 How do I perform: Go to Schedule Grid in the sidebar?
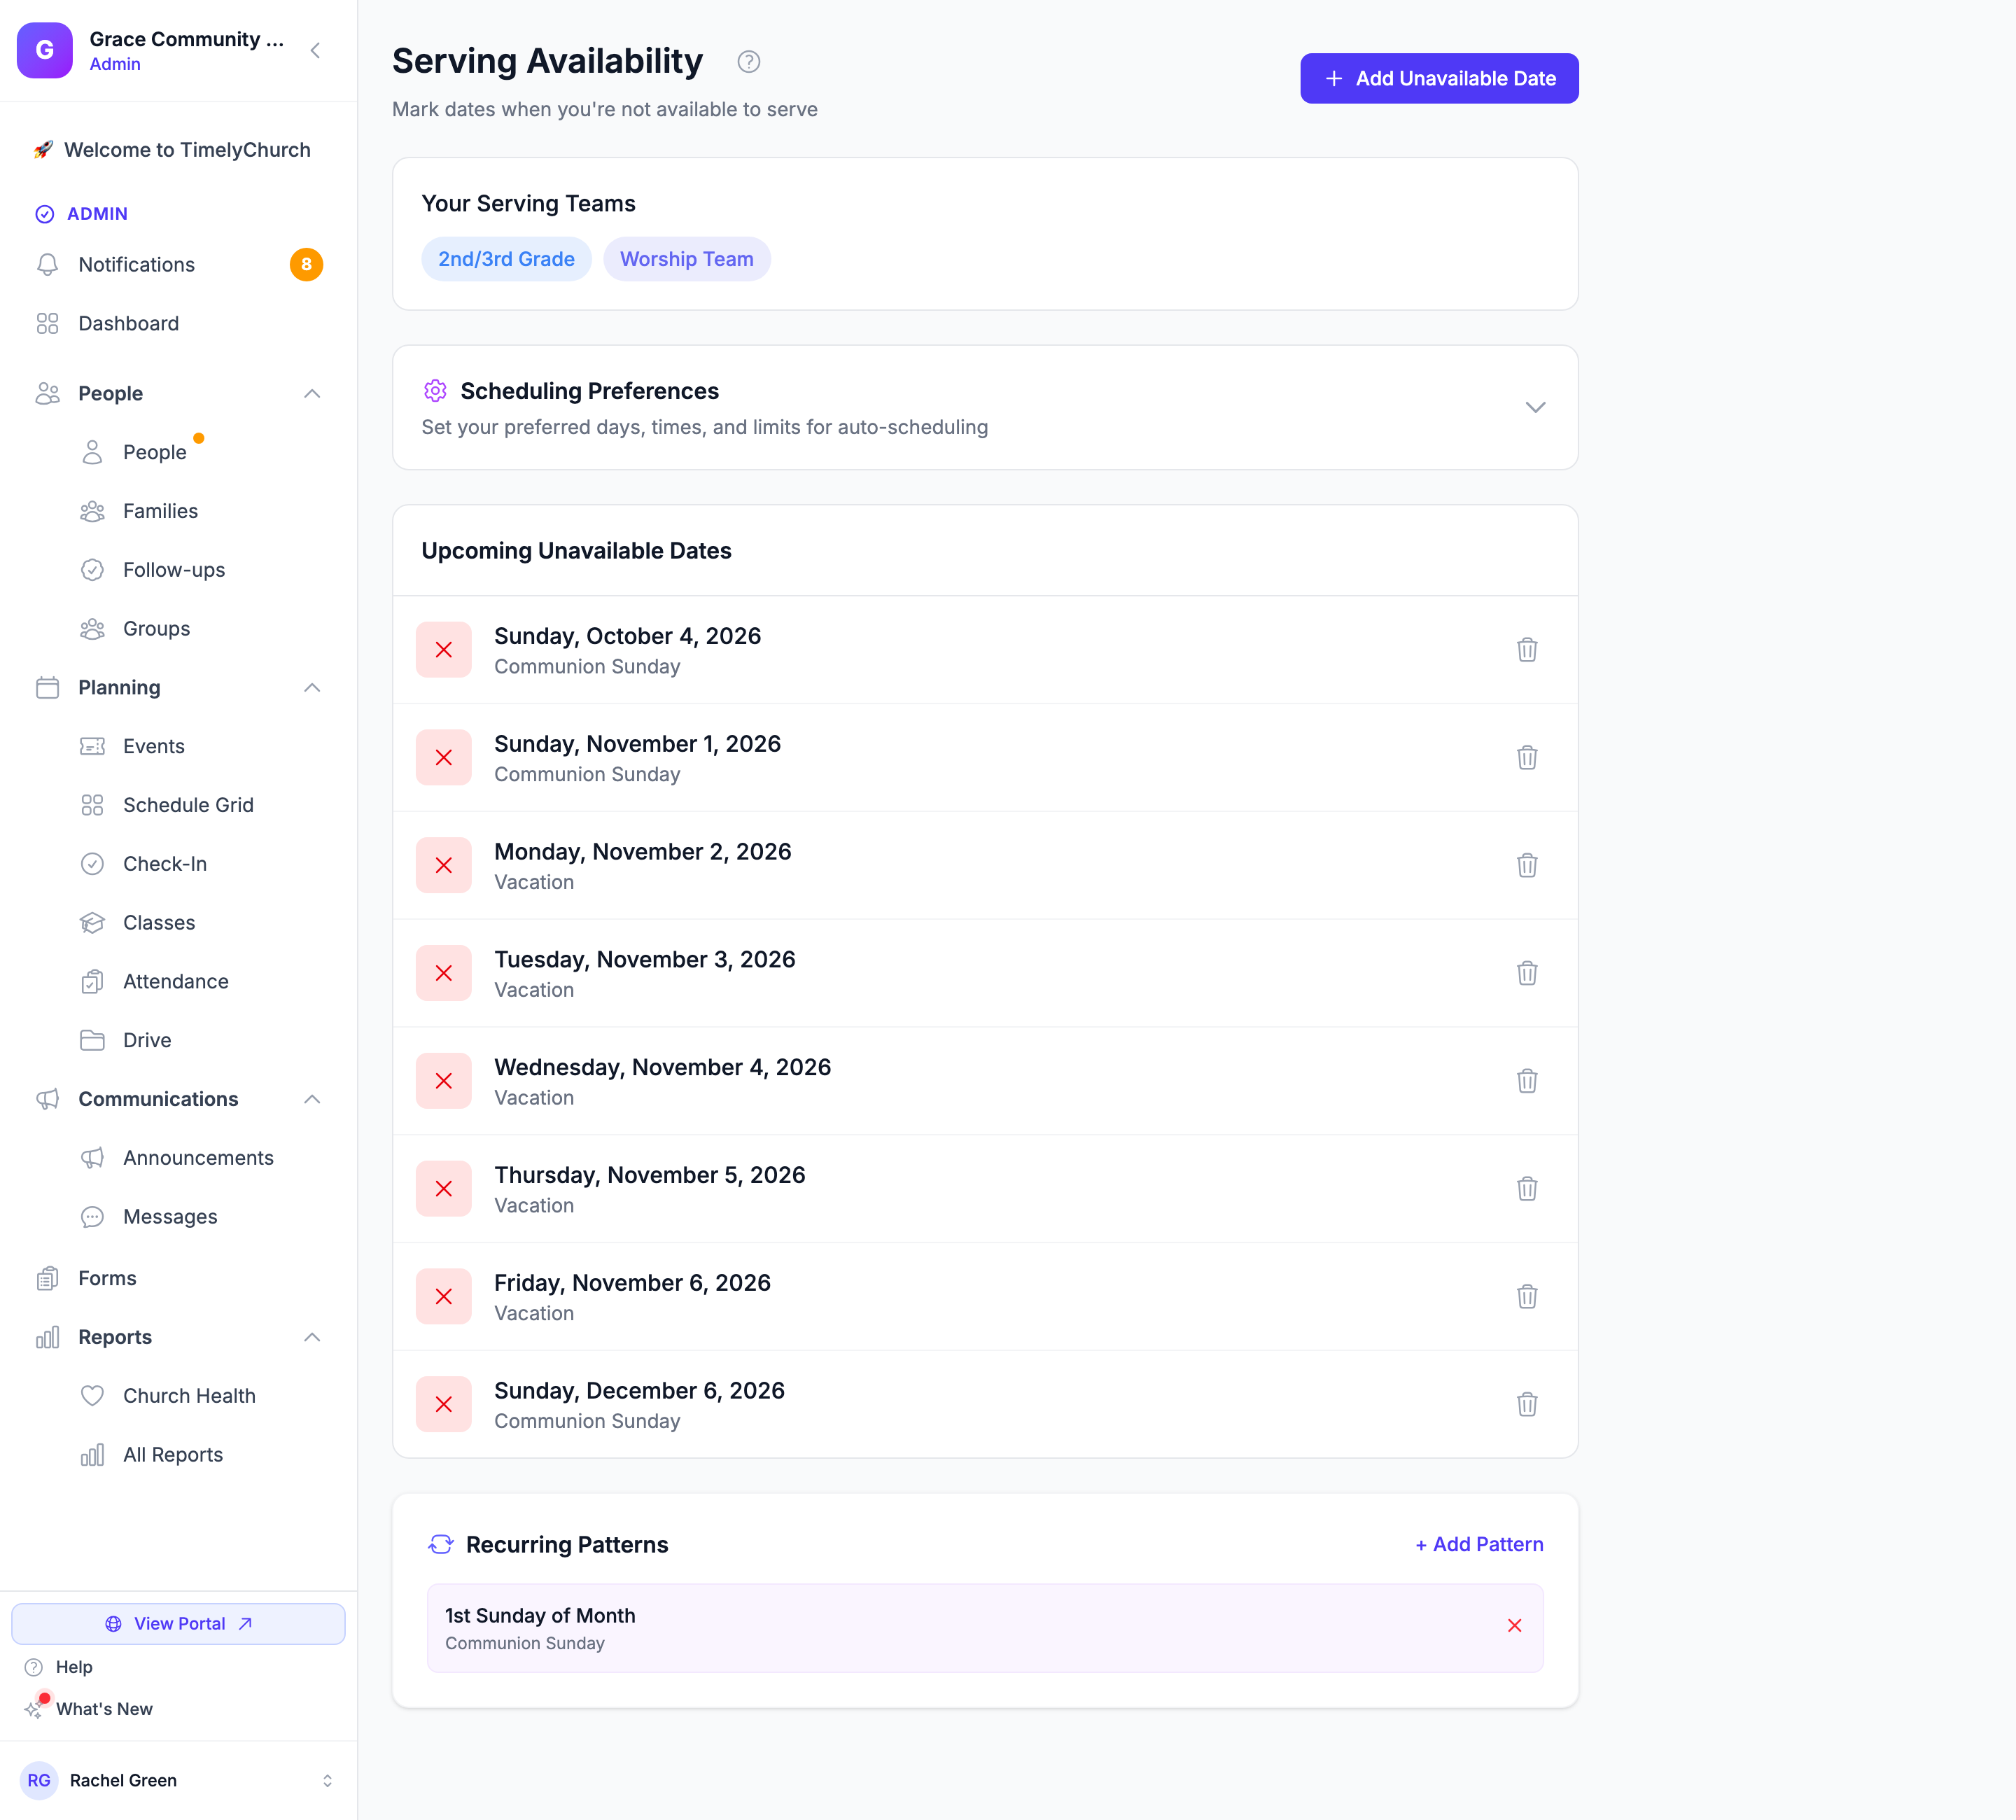[x=187, y=805]
